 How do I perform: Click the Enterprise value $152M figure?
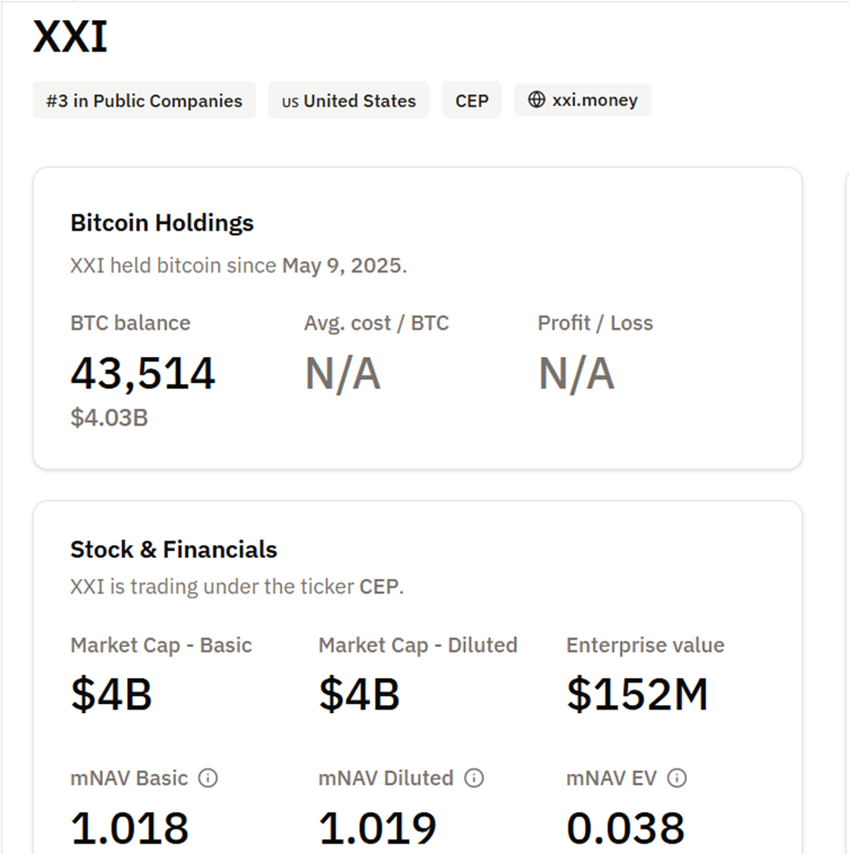coord(637,694)
